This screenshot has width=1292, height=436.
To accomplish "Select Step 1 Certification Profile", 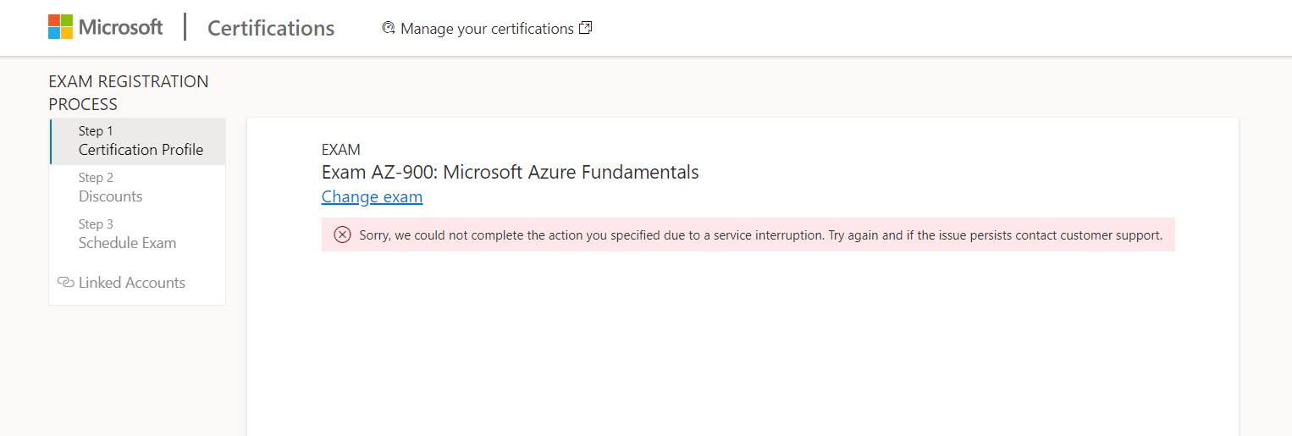I will (138, 141).
